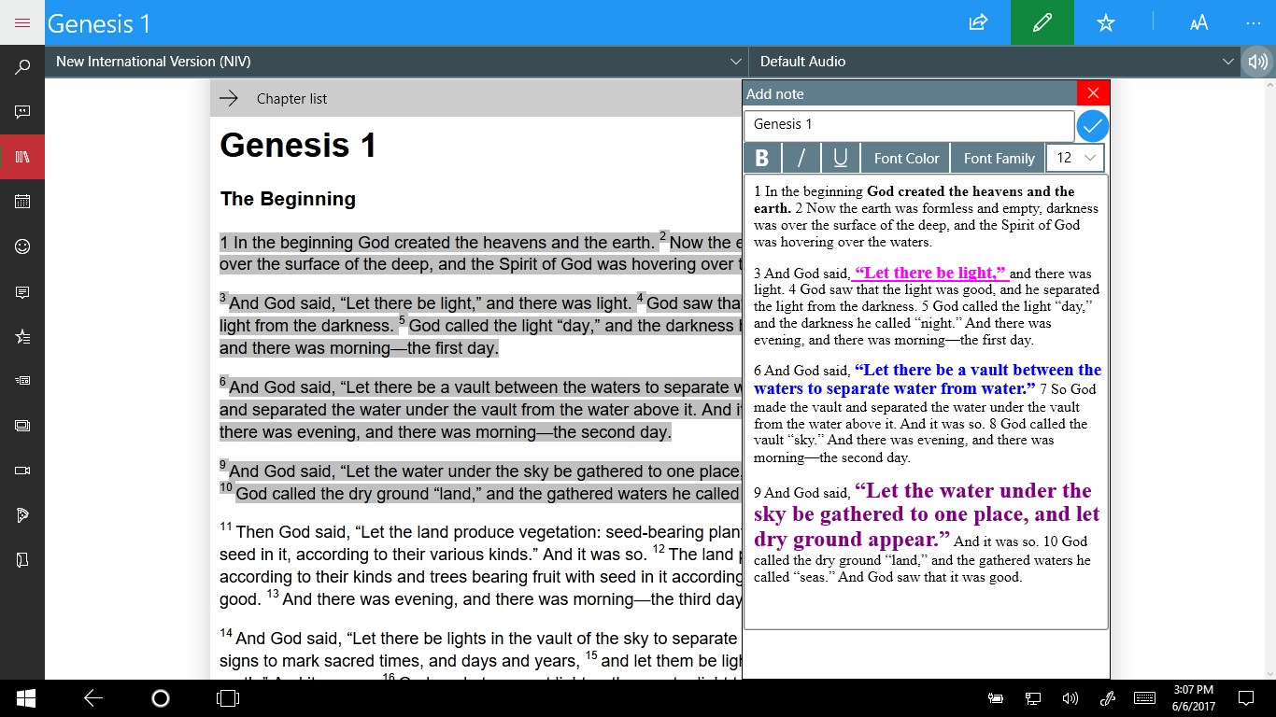1276x717 pixels.
Task: Select the highlighted library books icon
Action: pos(22,157)
